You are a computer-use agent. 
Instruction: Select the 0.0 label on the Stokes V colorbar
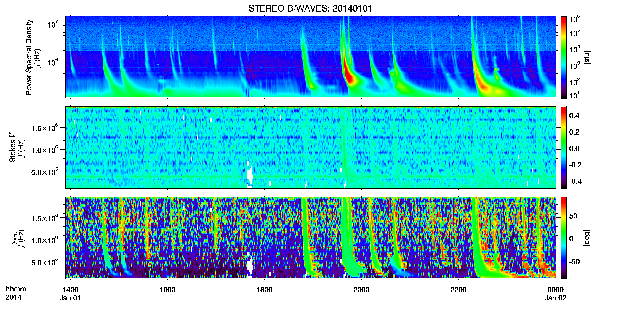574,148
